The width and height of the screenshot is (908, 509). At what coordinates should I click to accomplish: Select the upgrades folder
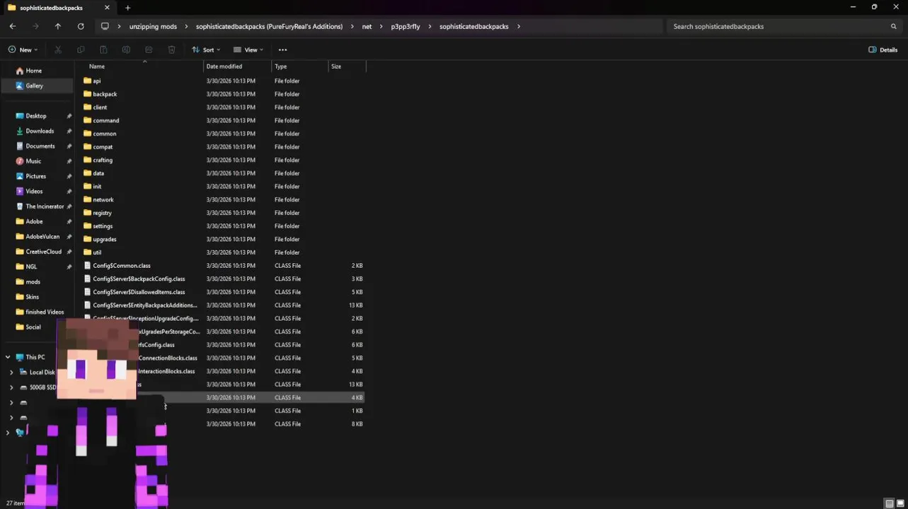pyautogui.click(x=104, y=240)
